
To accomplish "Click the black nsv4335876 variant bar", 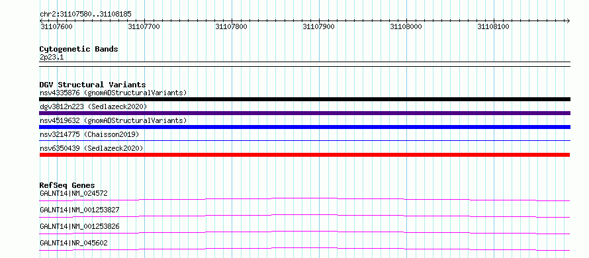I will click(304, 99).
